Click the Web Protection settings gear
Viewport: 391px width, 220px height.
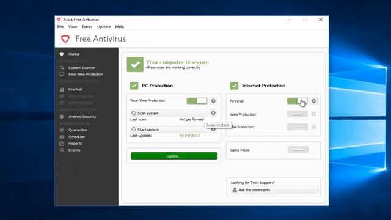(313, 114)
